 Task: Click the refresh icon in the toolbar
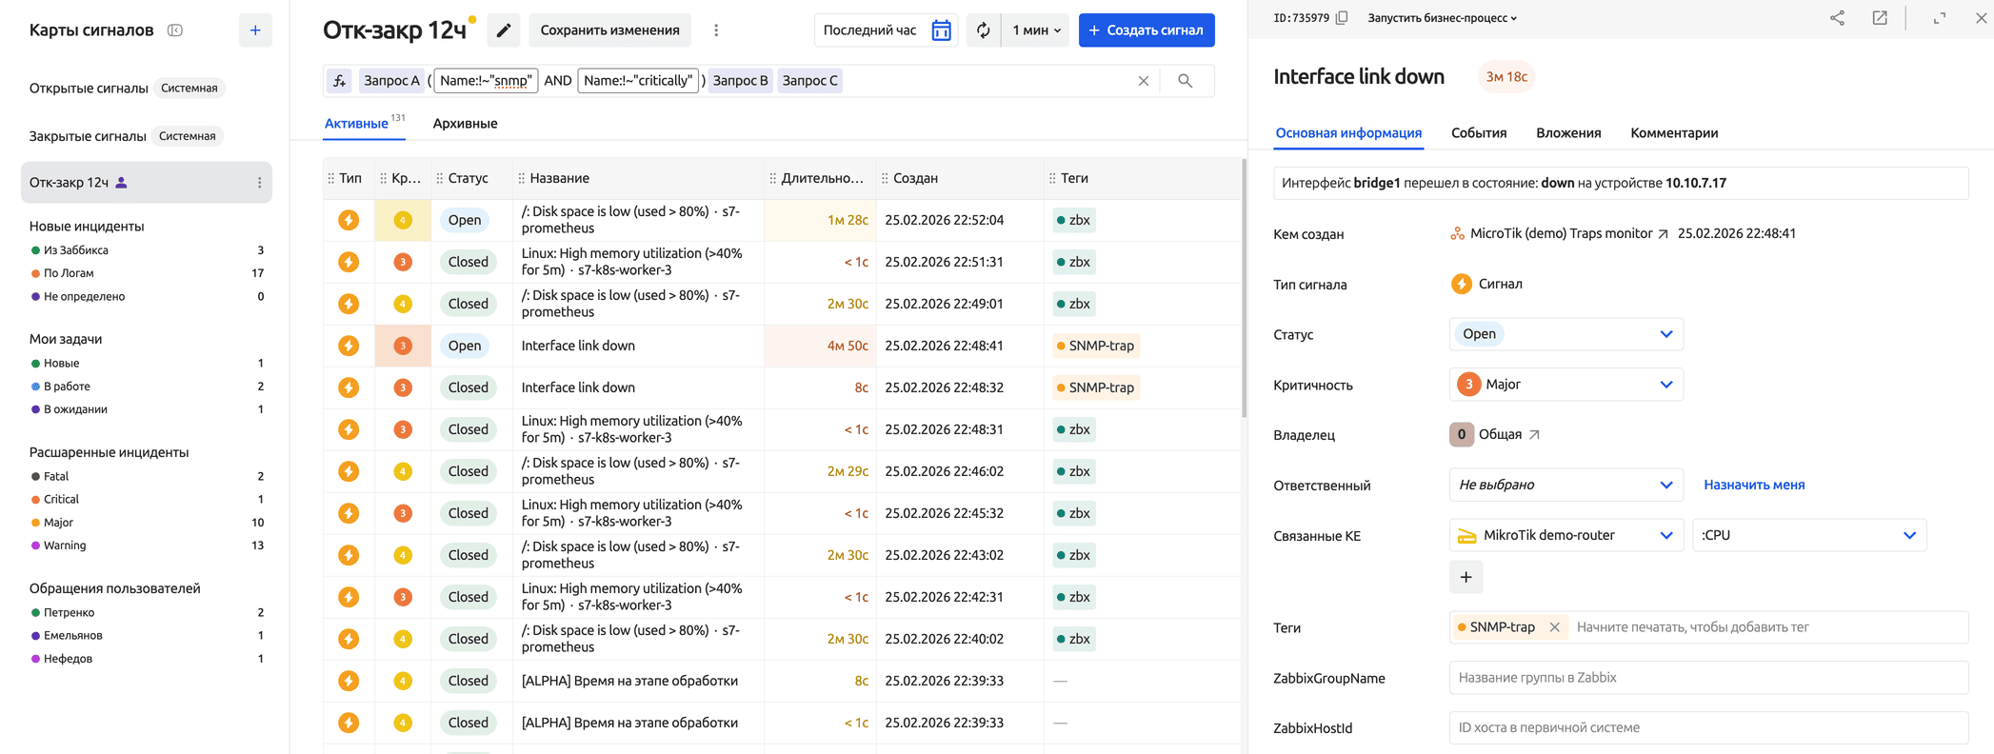tap(983, 30)
